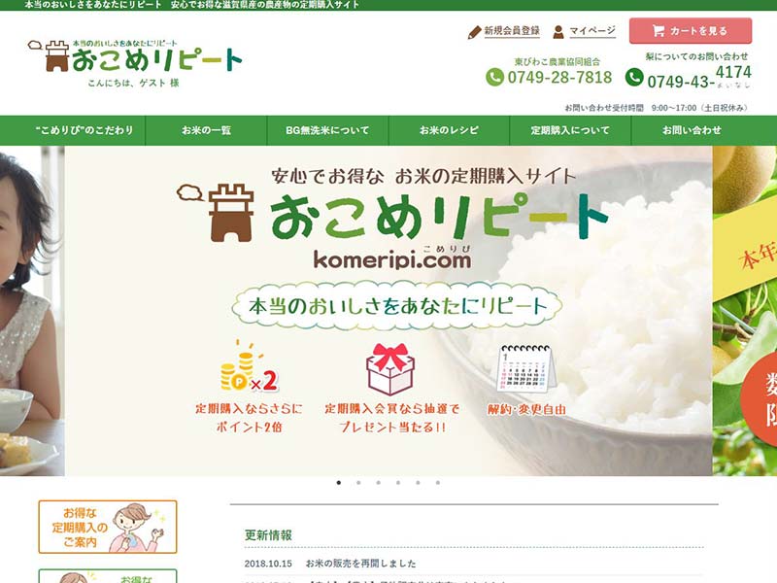Click the phone icon beside 0749-28-7818
The width and height of the screenshot is (777, 583).
click(494, 78)
